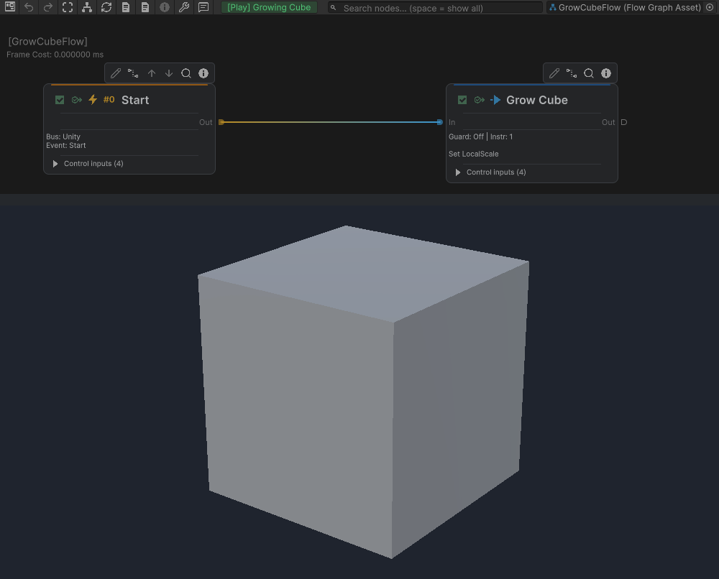This screenshot has height=579, width=719.
Task: Click the gray cube in the viewport
Action: click(x=363, y=392)
